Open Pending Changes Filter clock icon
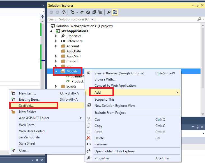Viewport: 205px width, 163px height. (x=73, y=12)
